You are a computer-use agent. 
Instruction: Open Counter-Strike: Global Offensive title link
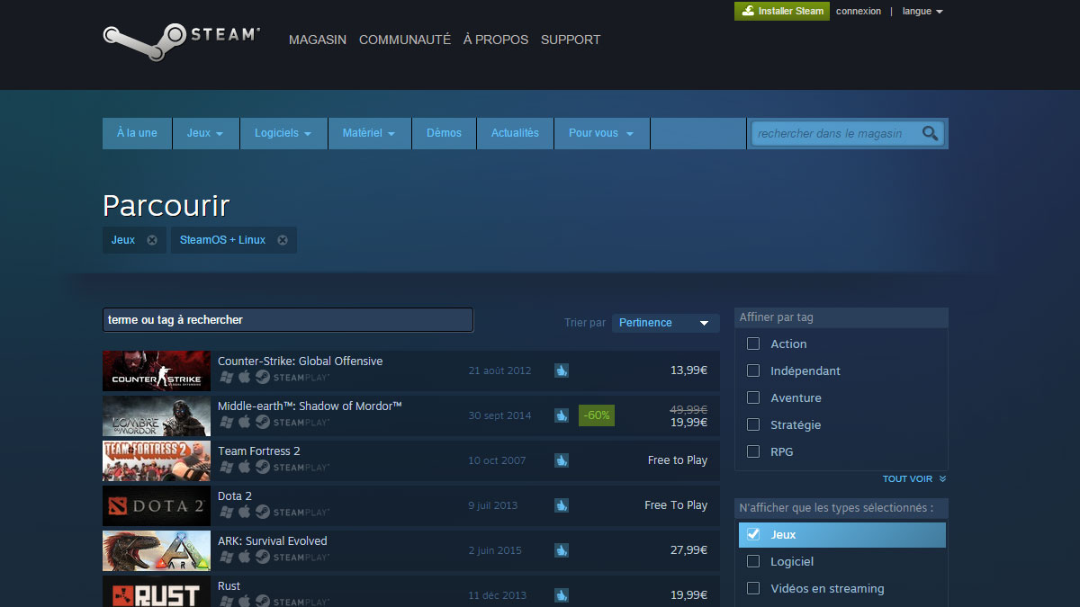300,362
